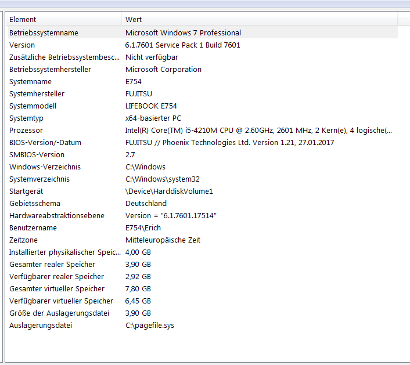Select the Hardwareabstraktionsebene row label
This screenshot has height=365, width=410.
[x=57, y=216]
